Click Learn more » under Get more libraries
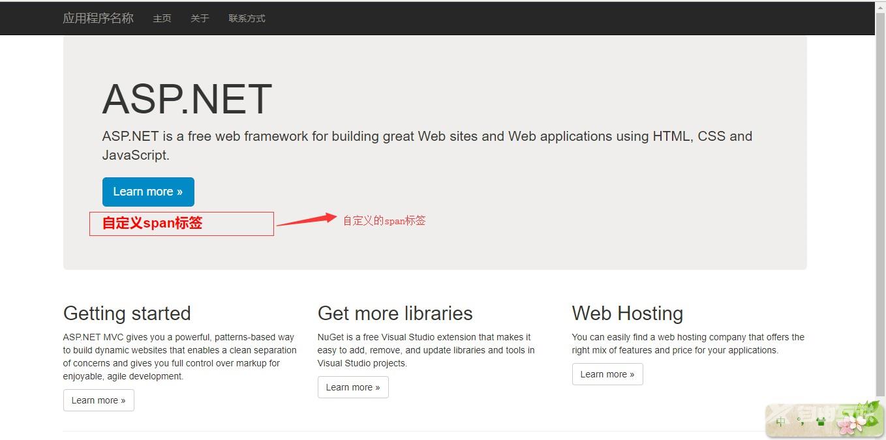 pyautogui.click(x=353, y=387)
